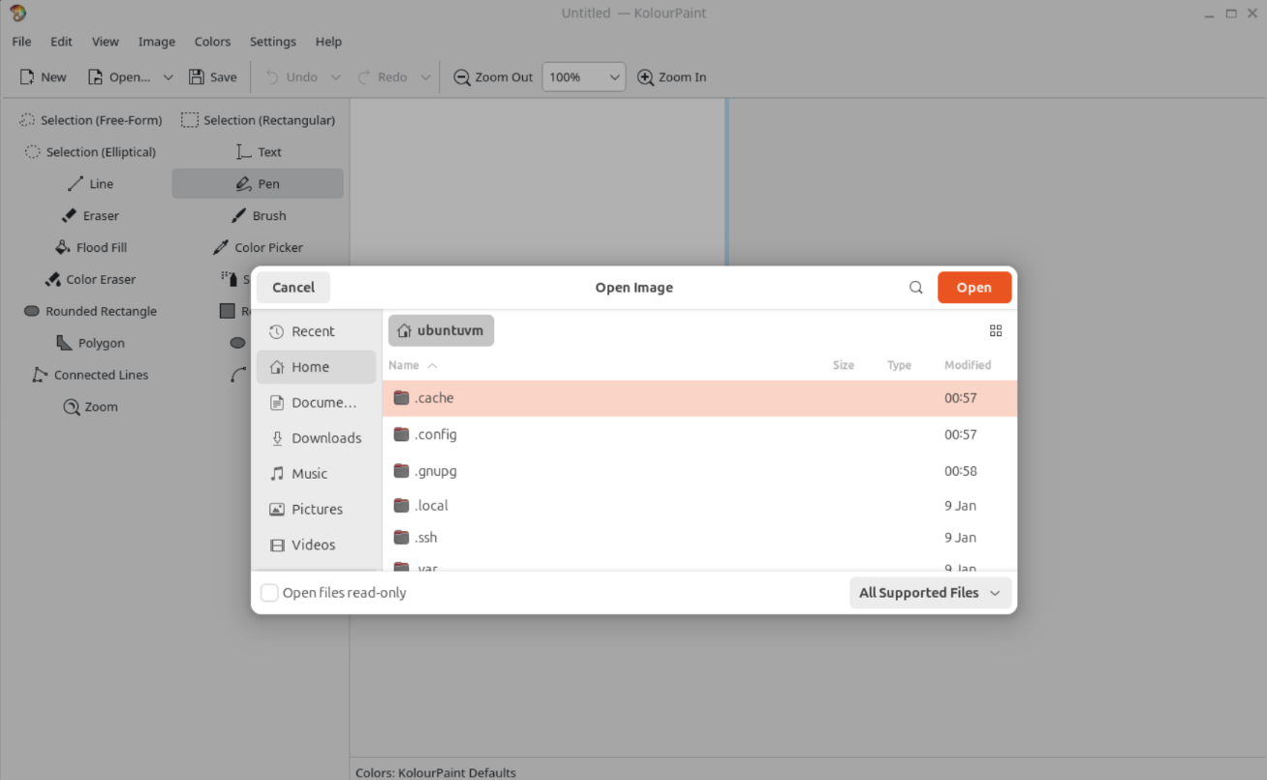Select the .ssh folder row
The width and height of the screenshot is (1267, 780).
[x=699, y=538]
